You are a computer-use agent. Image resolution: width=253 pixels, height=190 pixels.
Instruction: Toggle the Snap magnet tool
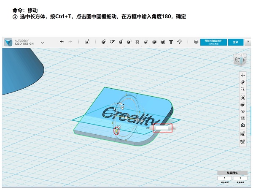pos(180,42)
